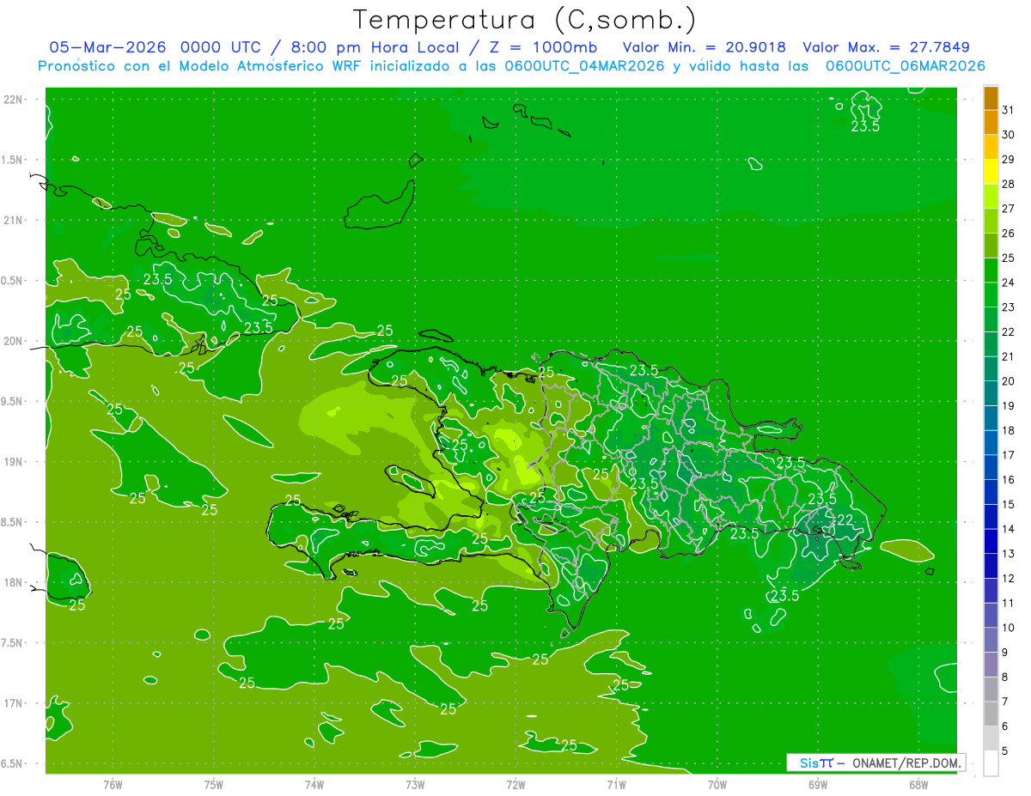Screen dimensions: 1031x796
Task: Click the "21N" latitude axis label
Action: (13, 221)
